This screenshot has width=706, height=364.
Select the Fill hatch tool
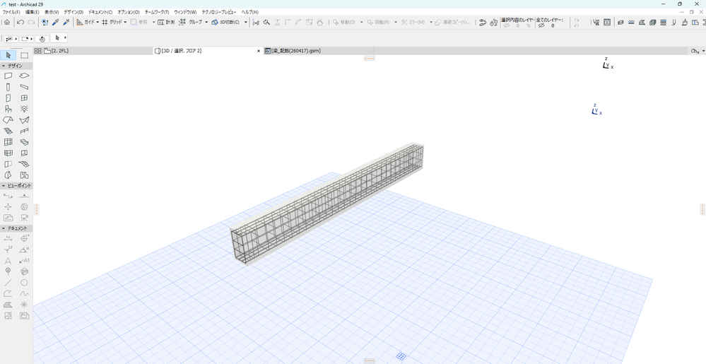8,305
